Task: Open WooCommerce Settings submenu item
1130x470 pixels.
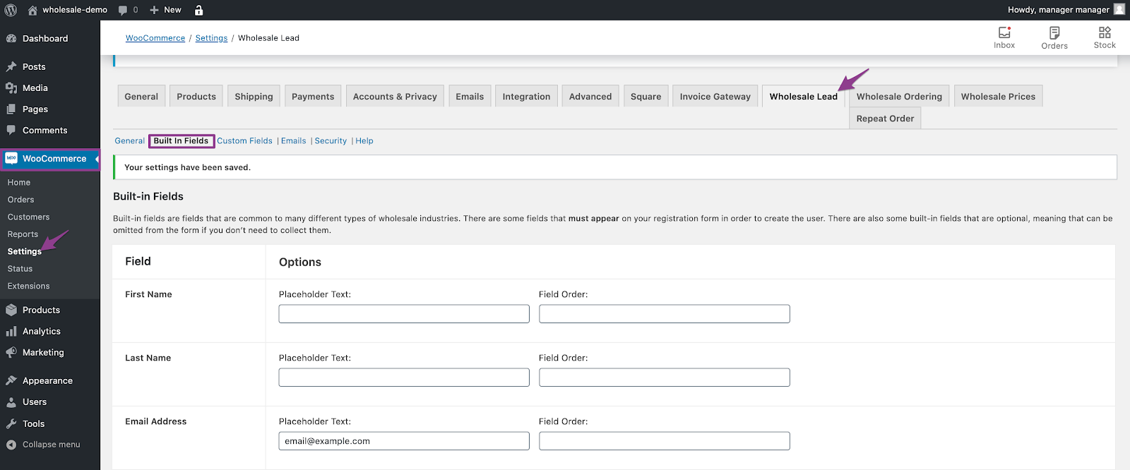Action: pyautogui.click(x=25, y=251)
